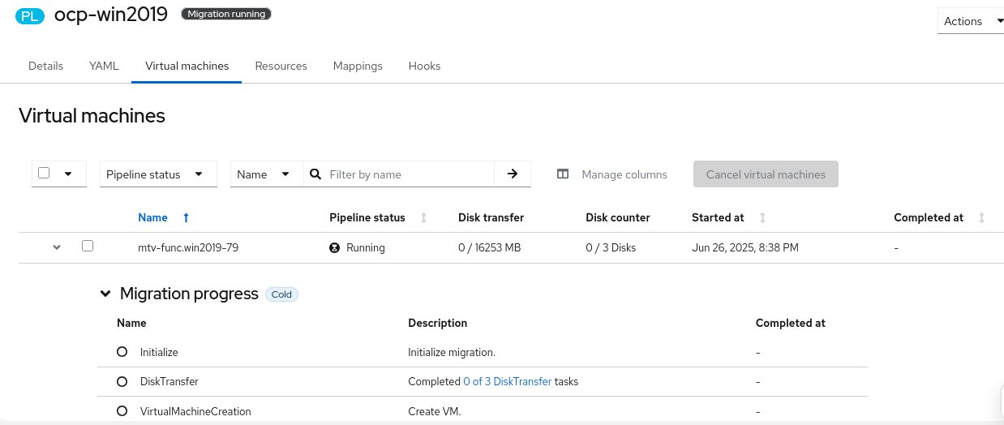Open the Pipeline status filter dropdown

click(158, 174)
